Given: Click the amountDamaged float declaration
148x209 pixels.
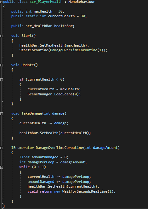Looking at the screenshot, I should [x=44, y=157].
